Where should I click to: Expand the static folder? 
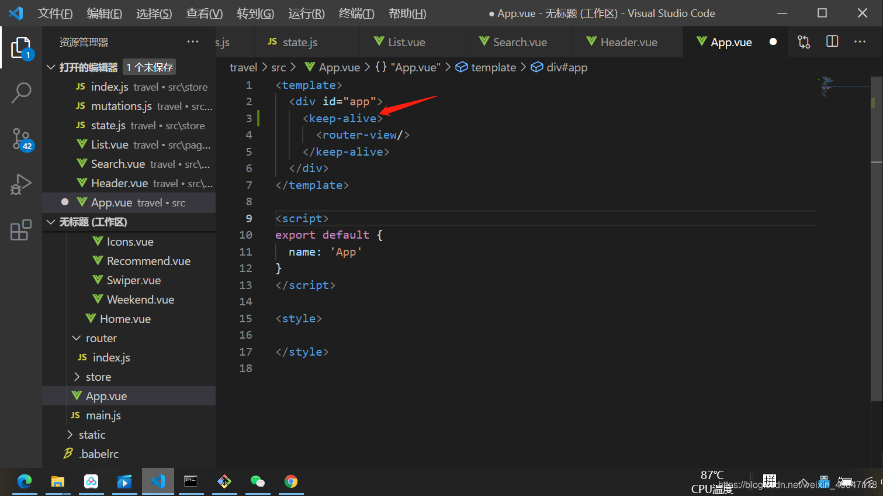click(x=70, y=435)
